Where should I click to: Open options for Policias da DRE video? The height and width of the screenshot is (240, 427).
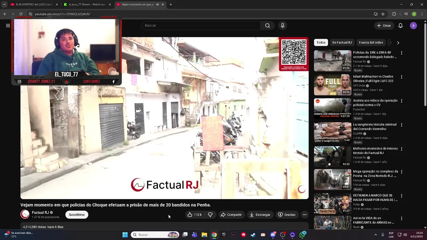pyautogui.click(x=402, y=53)
